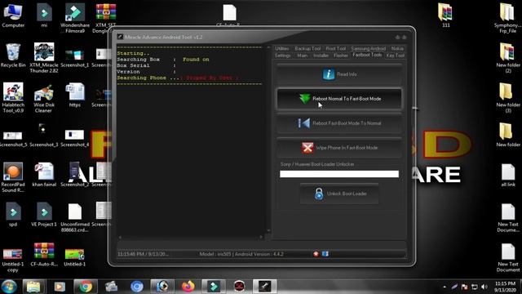Open New folder (3) on desktop

[507, 98]
